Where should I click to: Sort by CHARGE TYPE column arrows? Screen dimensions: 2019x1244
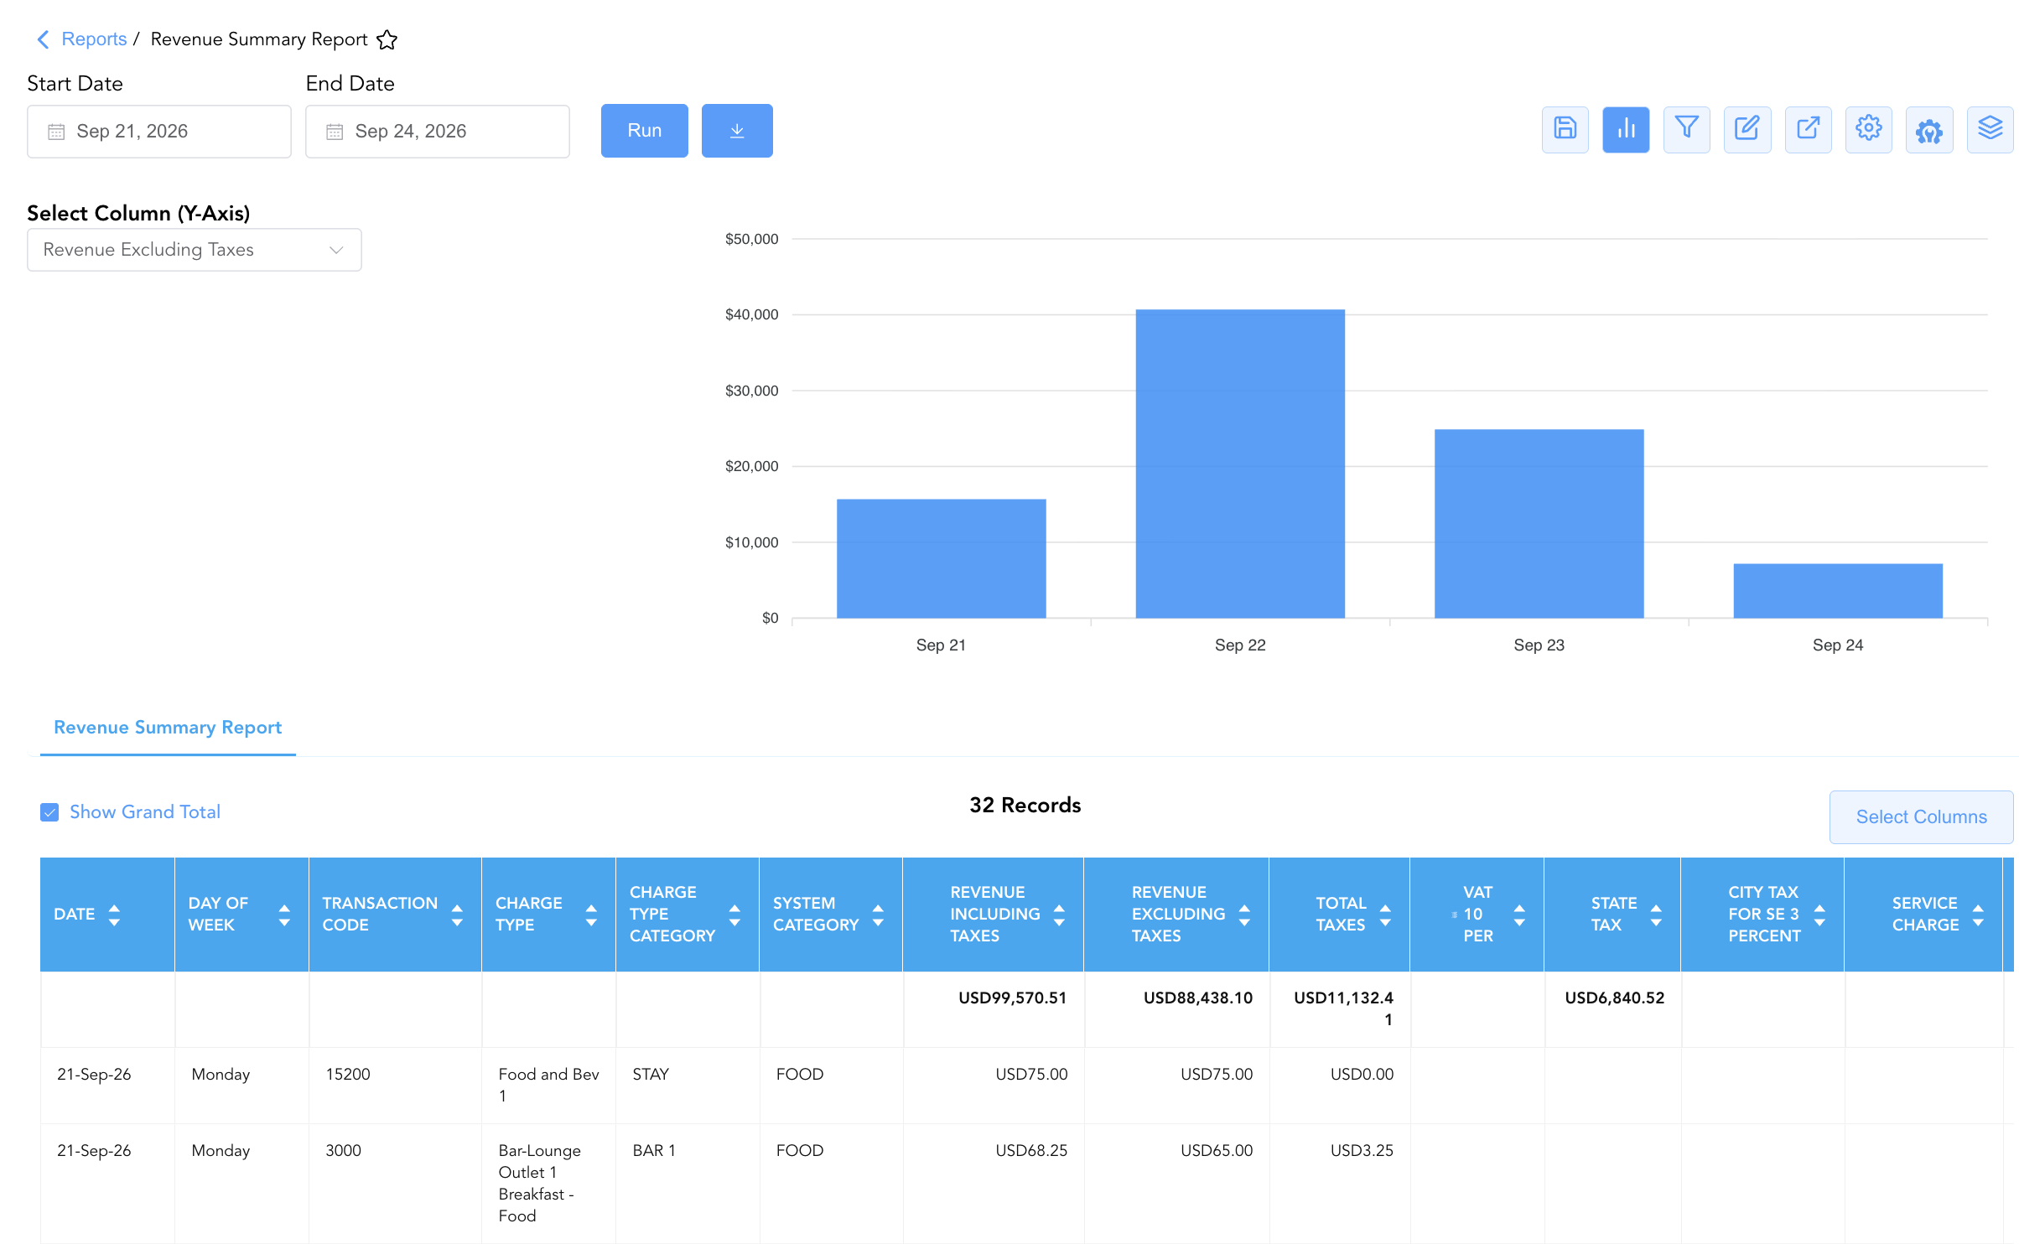pyautogui.click(x=591, y=915)
